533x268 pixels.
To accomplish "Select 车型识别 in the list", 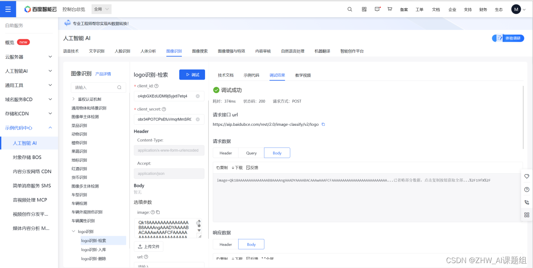I will 79,195.
